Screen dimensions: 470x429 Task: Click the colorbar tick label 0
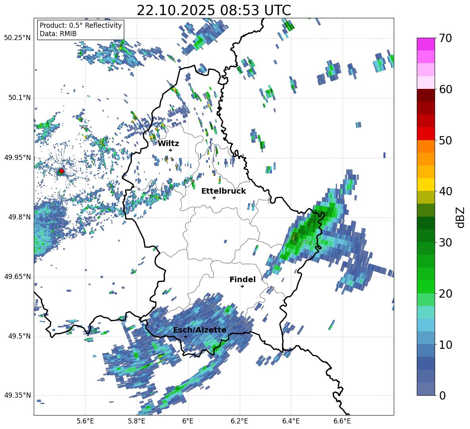point(442,396)
